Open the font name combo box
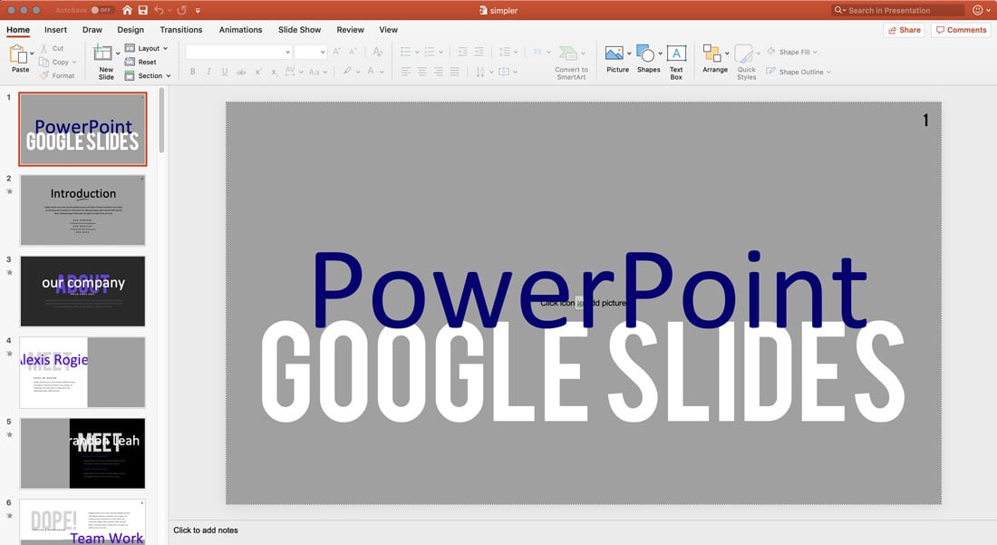 coord(238,53)
